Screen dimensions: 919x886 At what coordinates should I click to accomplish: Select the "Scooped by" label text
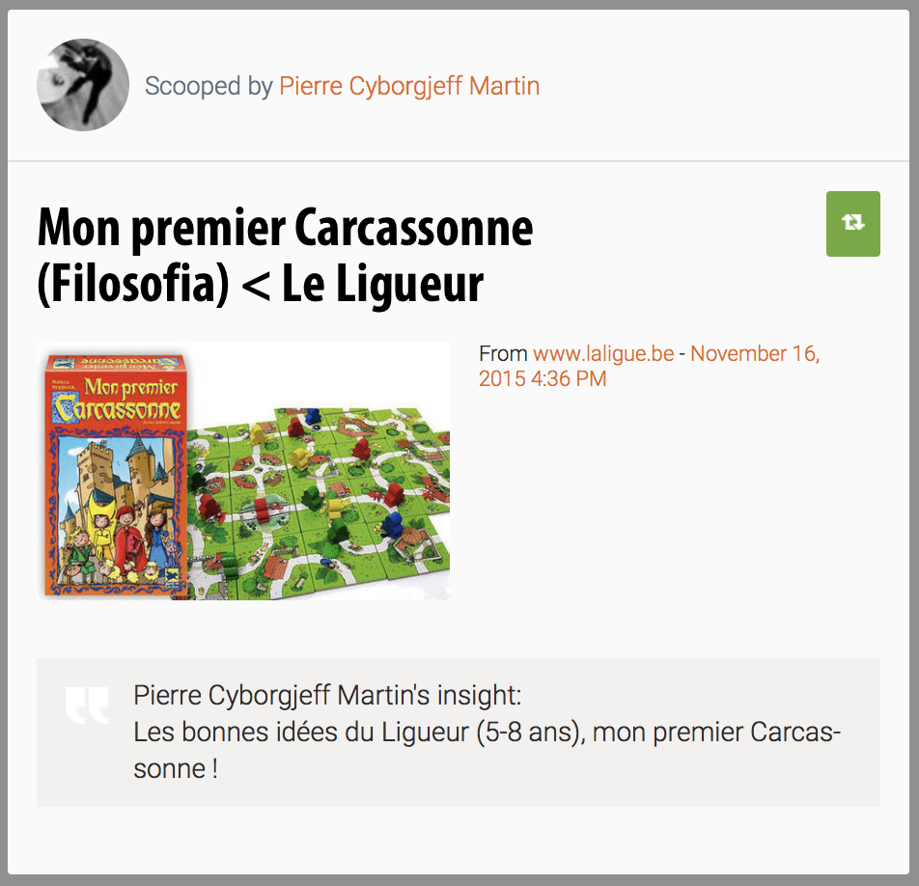(209, 86)
